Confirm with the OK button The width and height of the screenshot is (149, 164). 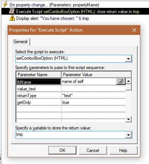(x=62, y=150)
